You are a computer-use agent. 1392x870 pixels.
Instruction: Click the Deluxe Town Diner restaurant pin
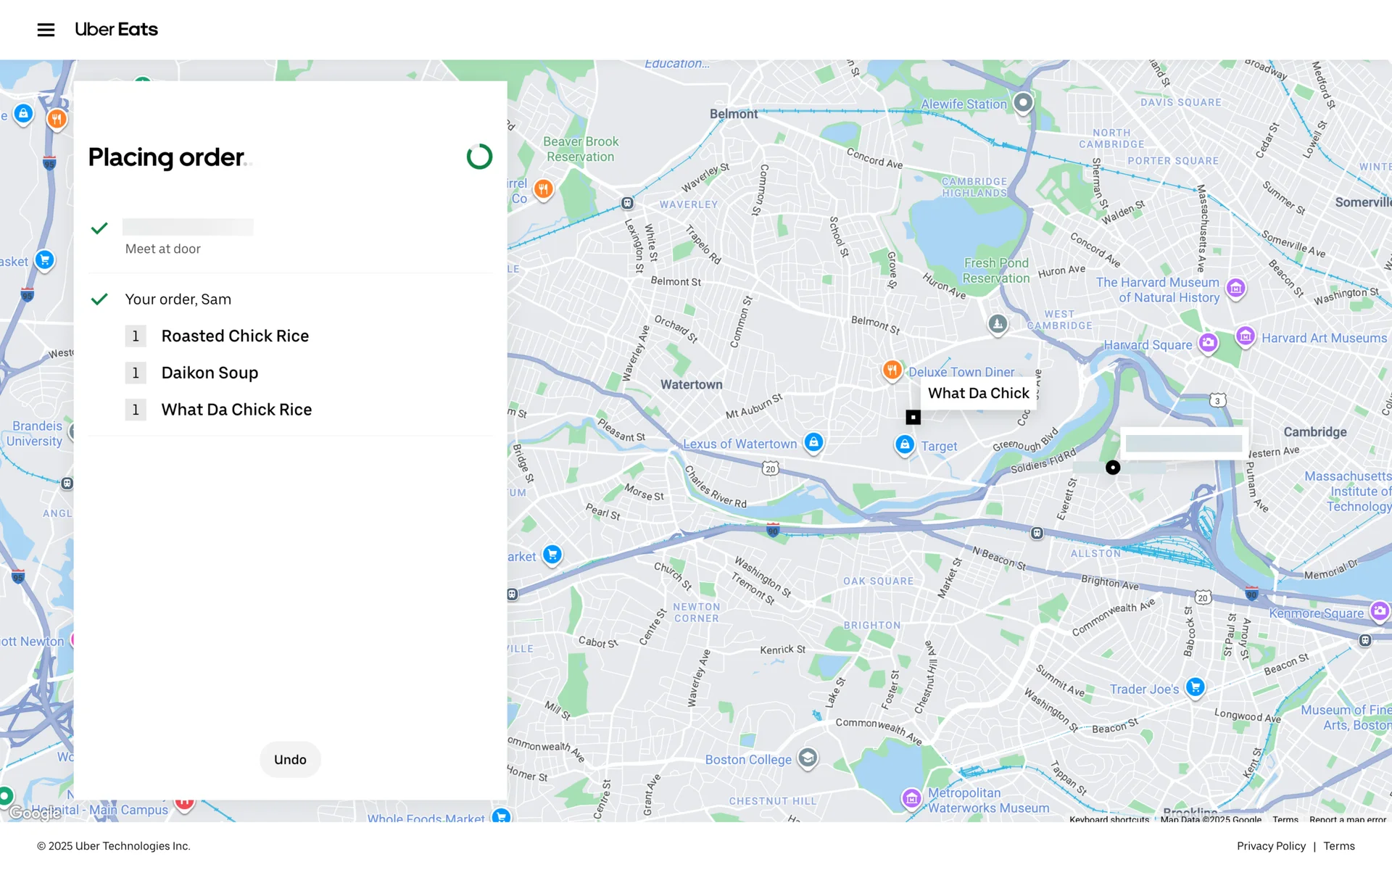(x=892, y=370)
